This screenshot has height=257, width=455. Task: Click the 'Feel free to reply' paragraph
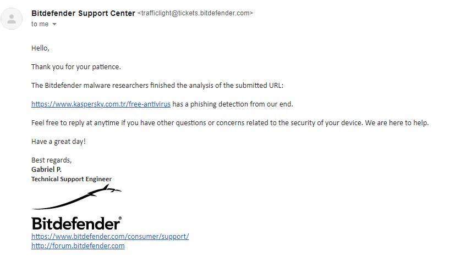coord(230,122)
